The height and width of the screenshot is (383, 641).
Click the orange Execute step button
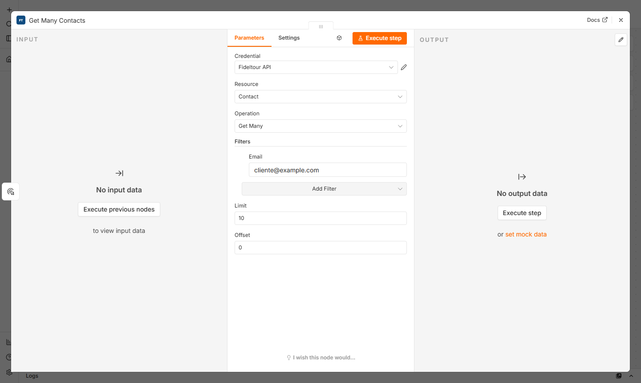point(380,38)
